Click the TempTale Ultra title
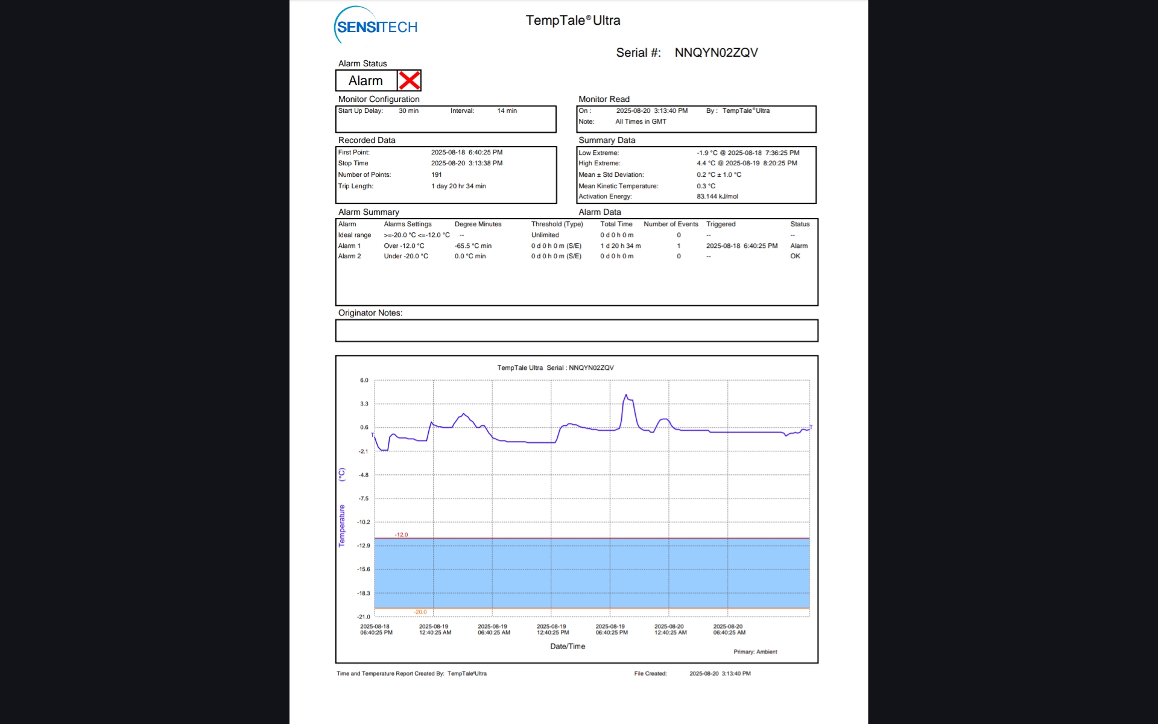The height and width of the screenshot is (724, 1158). pyautogui.click(x=572, y=21)
